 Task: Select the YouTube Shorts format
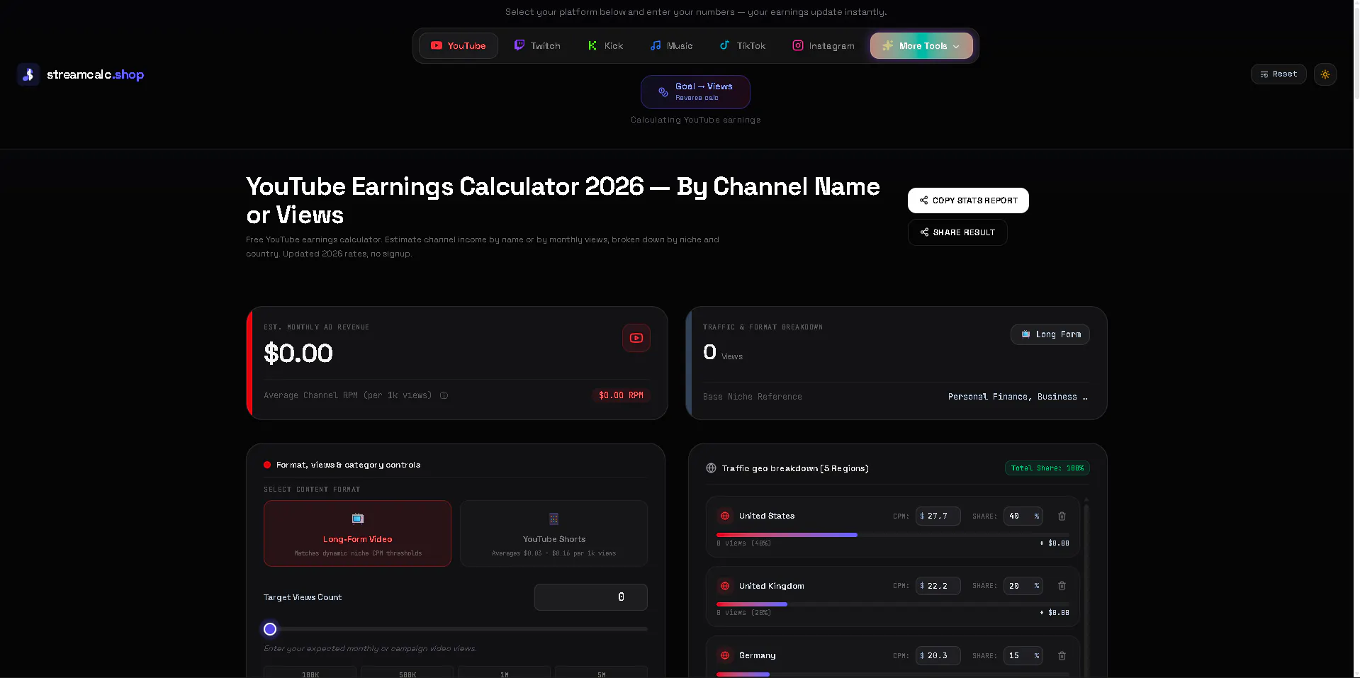tap(553, 533)
